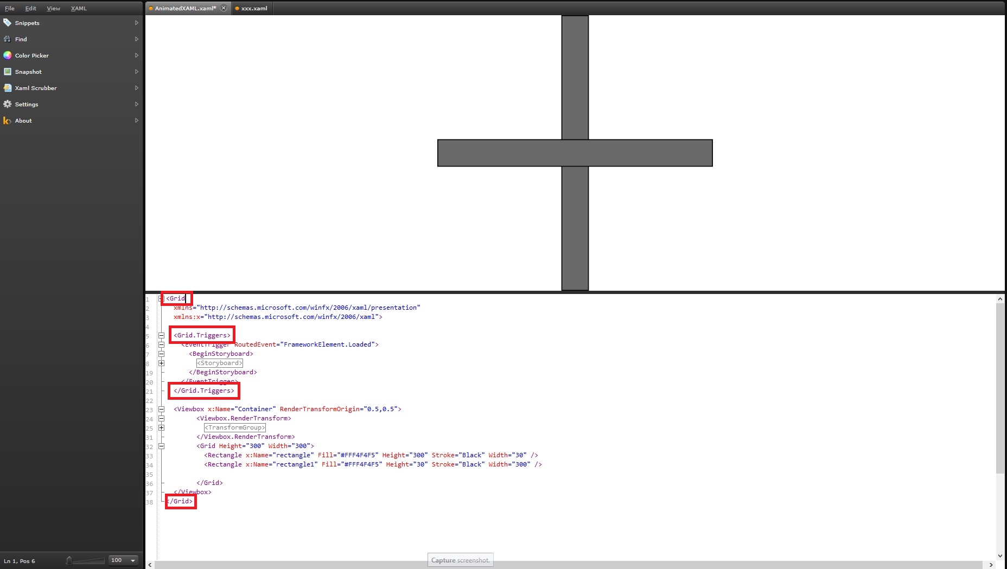1007x569 pixels.
Task: Close the AnimatedXAML.xaml tab
Action: click(224, 8)
